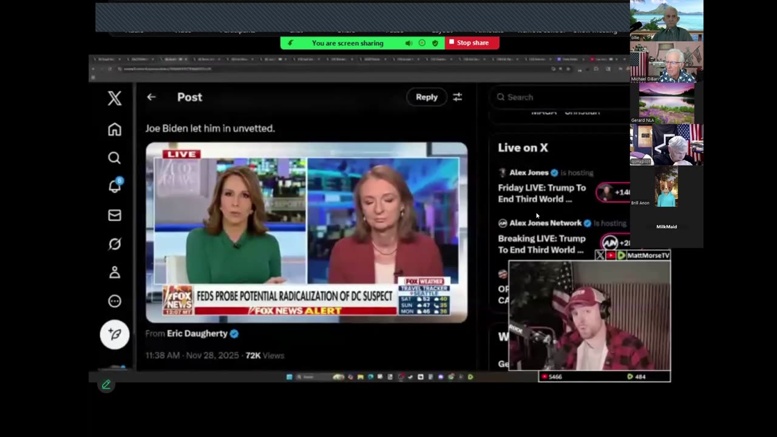The height and width of the screenshot is (437, 777).
Task: Open Alex Jones live "Friday LIVE: Trump To End Third World"
Action: 542,193
